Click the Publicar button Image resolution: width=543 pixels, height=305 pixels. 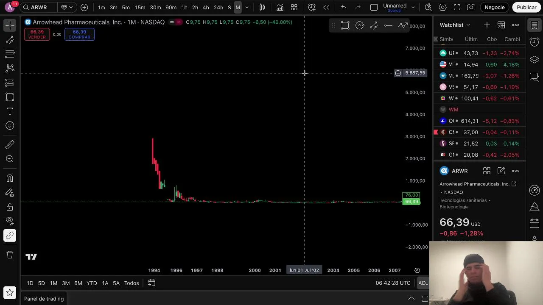point(526,7)
